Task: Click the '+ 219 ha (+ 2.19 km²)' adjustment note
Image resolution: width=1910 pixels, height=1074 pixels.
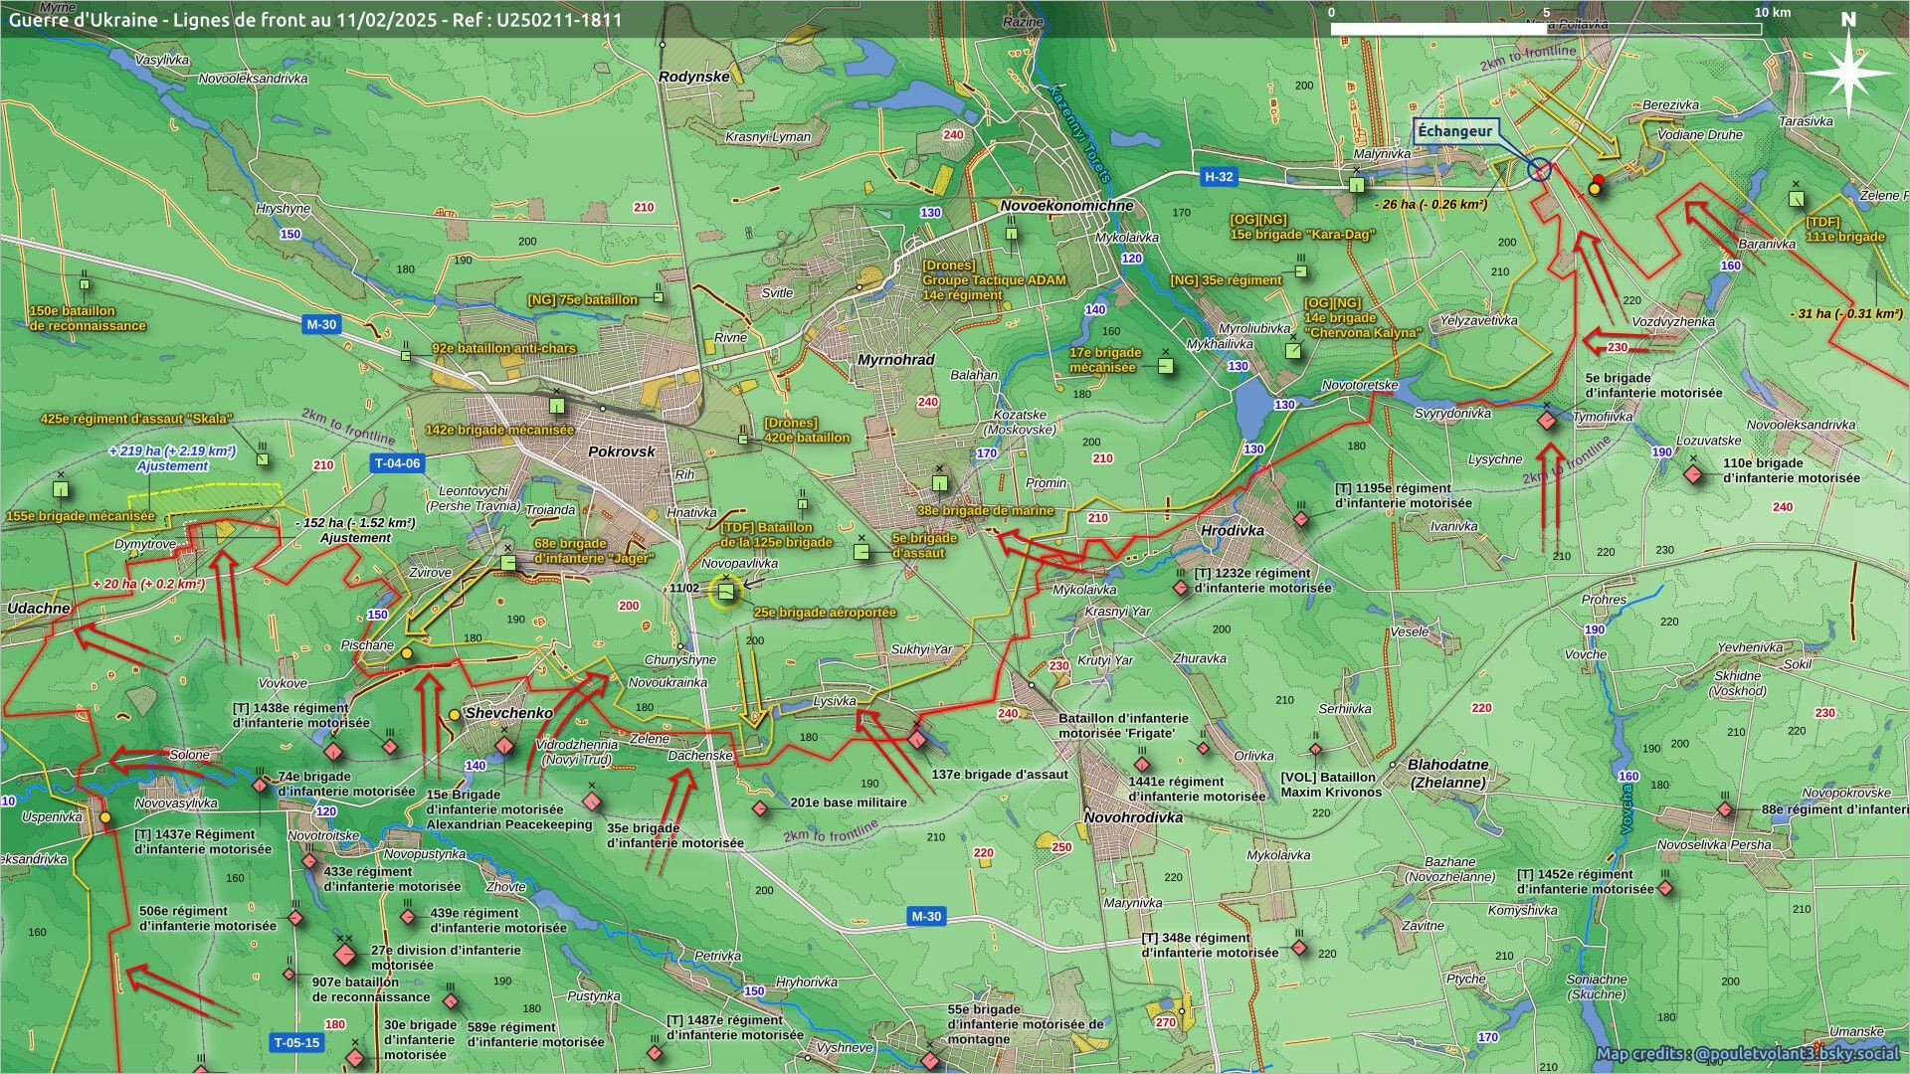Action: point(172,458)
